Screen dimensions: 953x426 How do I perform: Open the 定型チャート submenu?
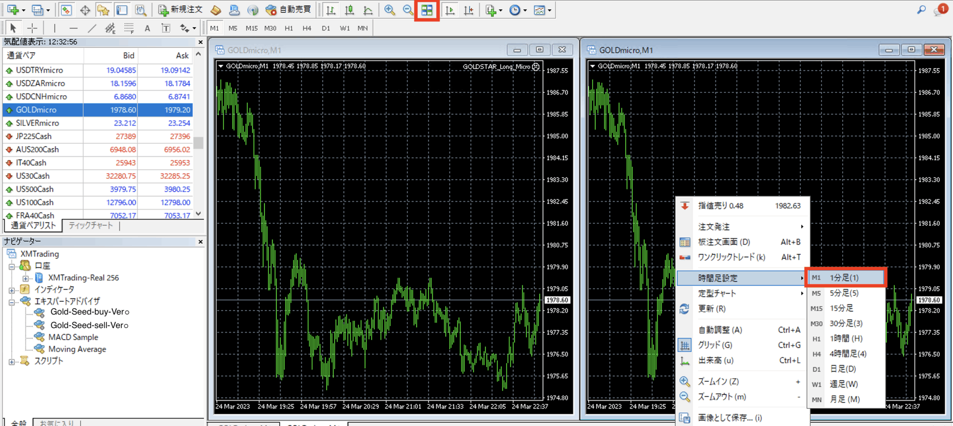[743, 293]
